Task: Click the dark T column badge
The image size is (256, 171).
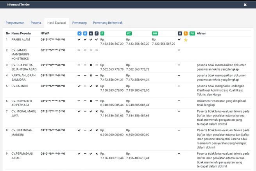Action: [x=97, y=33]
